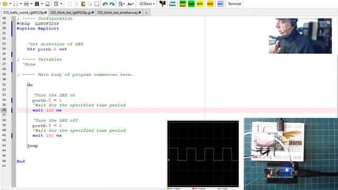The height and width of the screenshot is (190, 338).
Task: Close the 010_hello_world_lgt8f328p tab
Action: (45, 13)
